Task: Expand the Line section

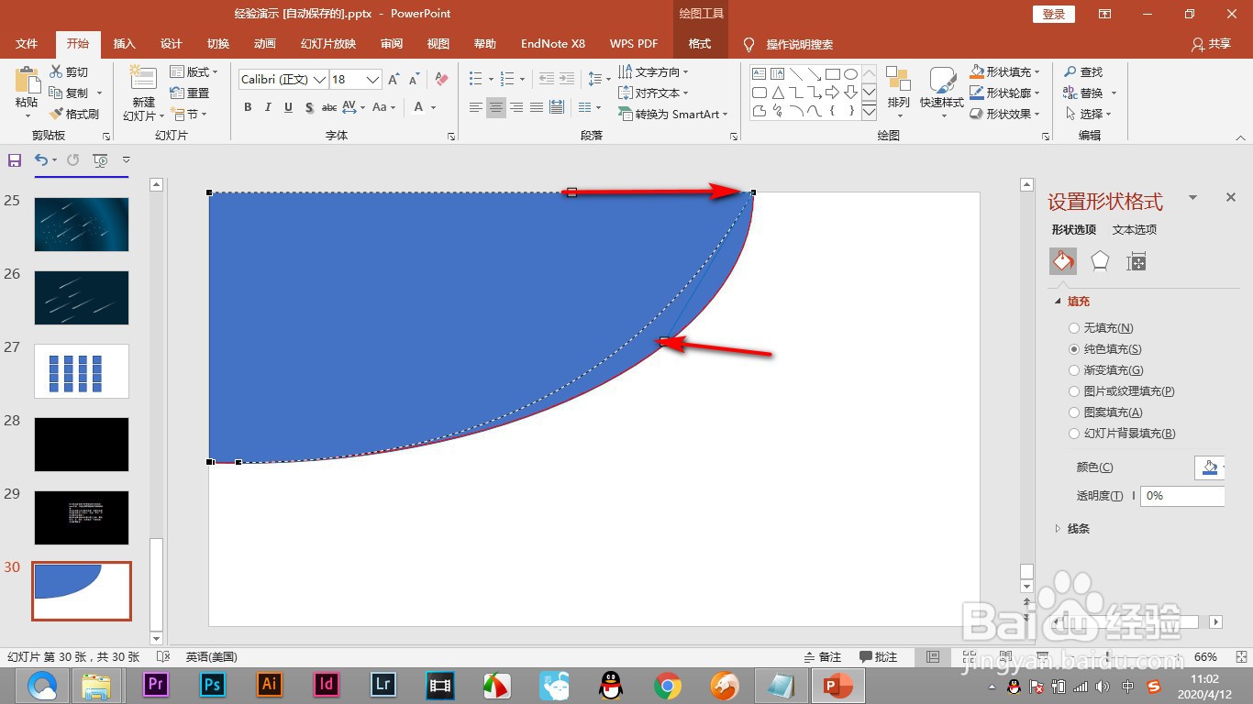Action: pos(1059,529)
